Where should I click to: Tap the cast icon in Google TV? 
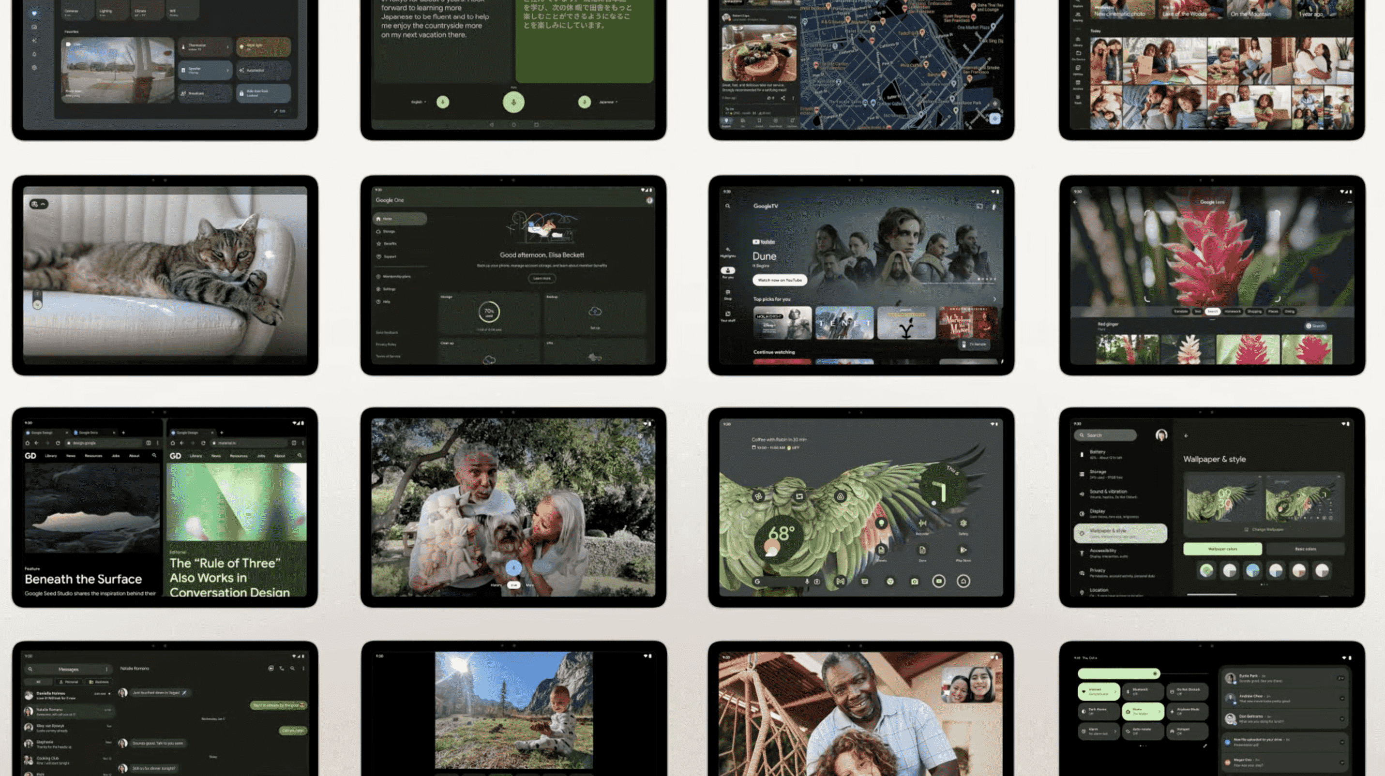[979, 206]
